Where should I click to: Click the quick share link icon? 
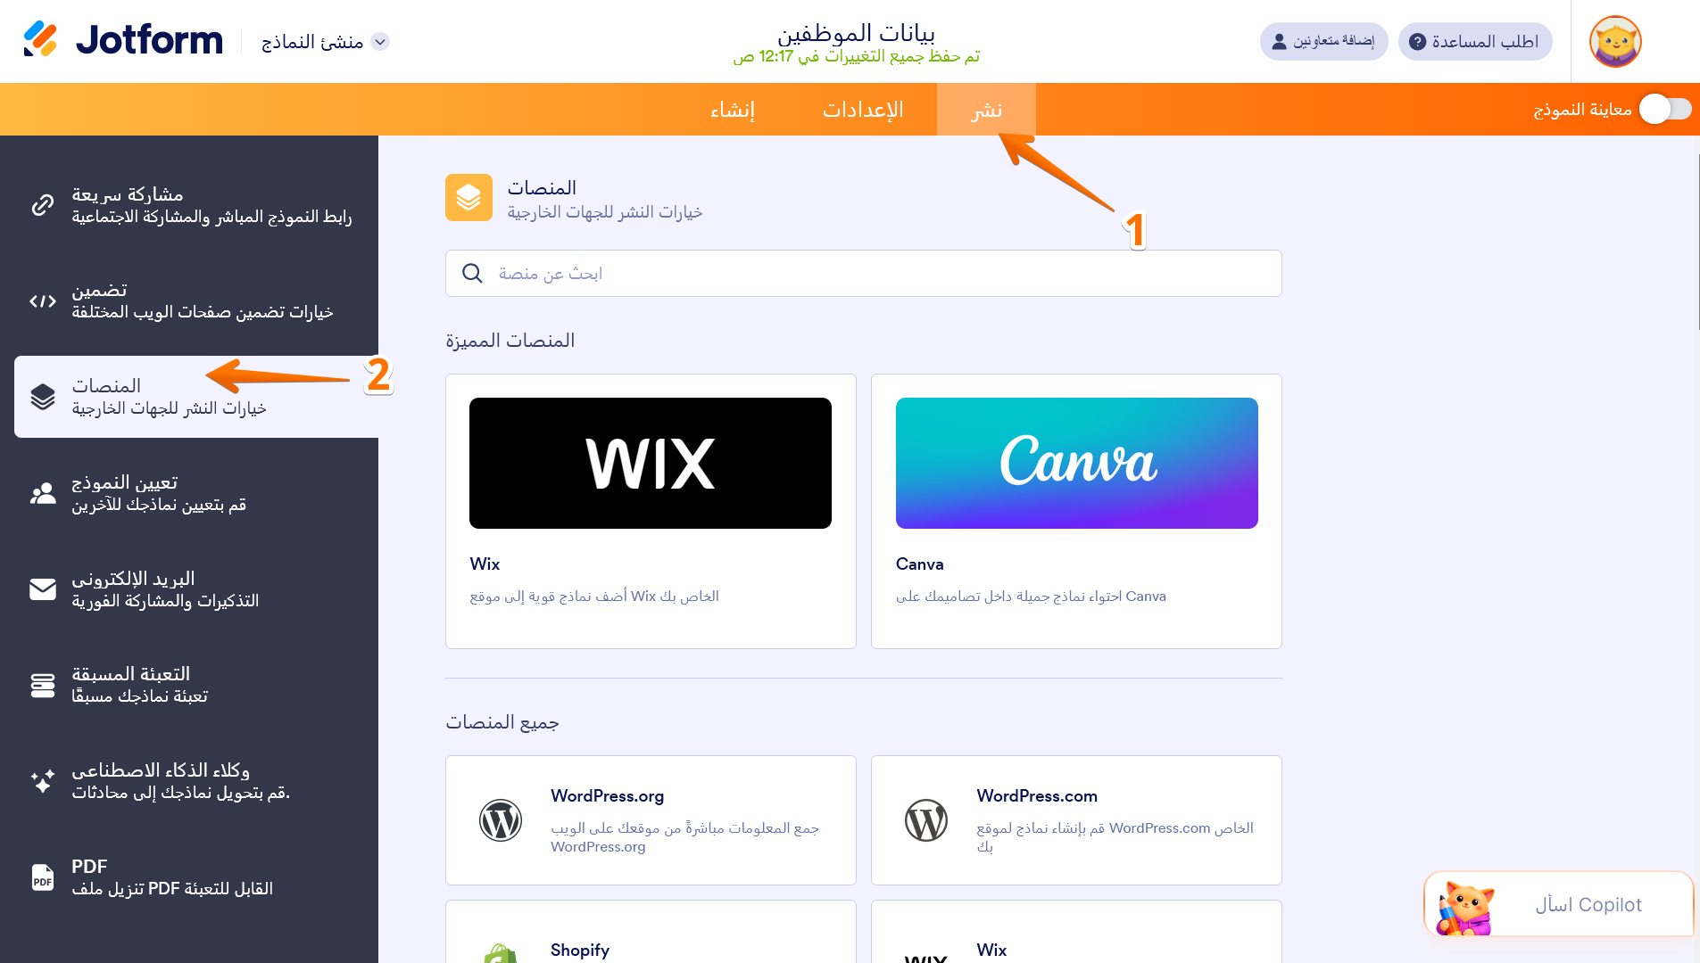coord(43,205)
